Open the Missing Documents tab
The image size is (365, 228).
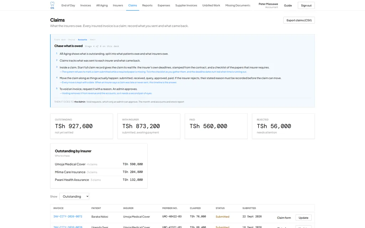238,5
